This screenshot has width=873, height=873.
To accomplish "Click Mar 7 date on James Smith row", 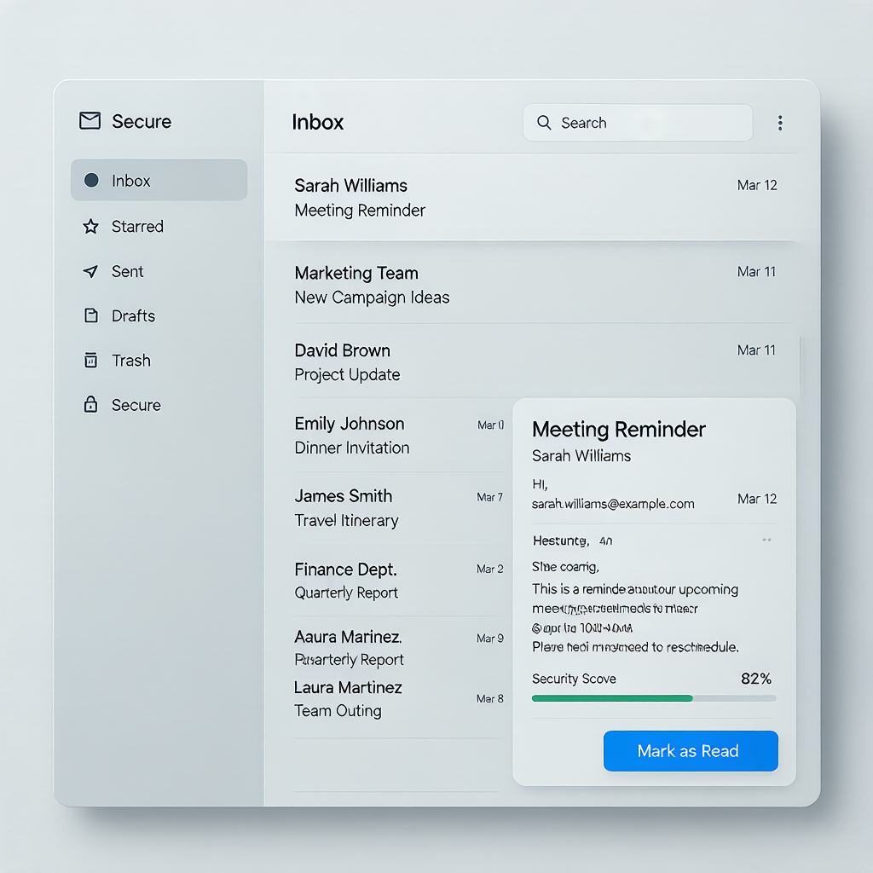I will coord(489,497).
